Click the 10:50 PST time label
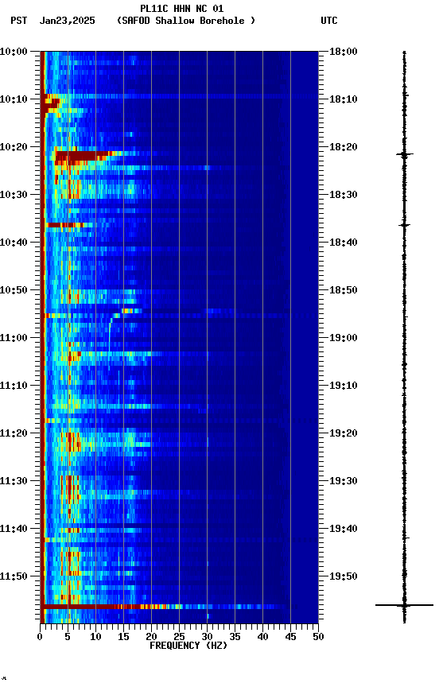This screenshot has width=439, height=687. (14, 290)
